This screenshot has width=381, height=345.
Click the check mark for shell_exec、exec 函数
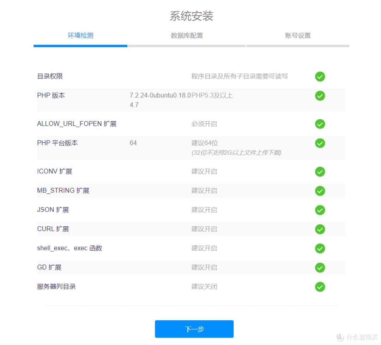(320, 248)
